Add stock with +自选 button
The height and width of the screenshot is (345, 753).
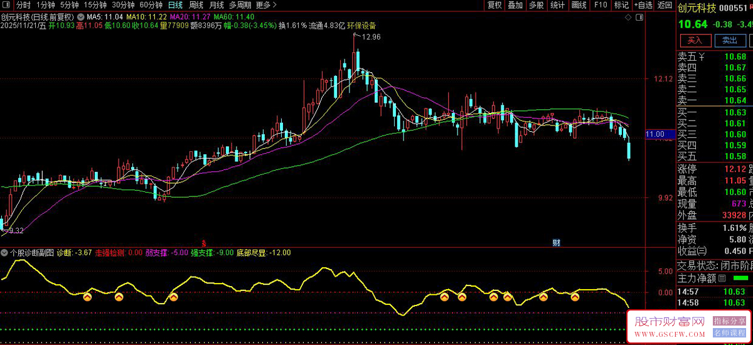coord(643,5)
